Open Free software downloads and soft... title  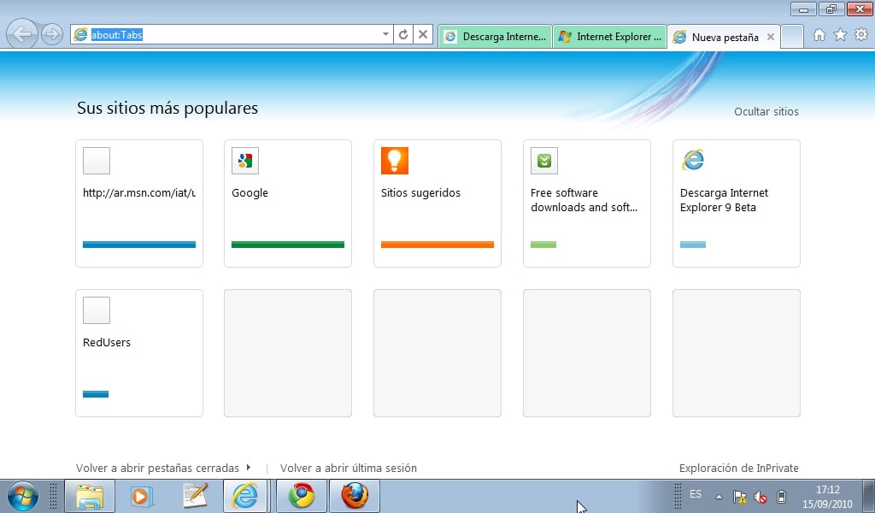click(584, 200)
